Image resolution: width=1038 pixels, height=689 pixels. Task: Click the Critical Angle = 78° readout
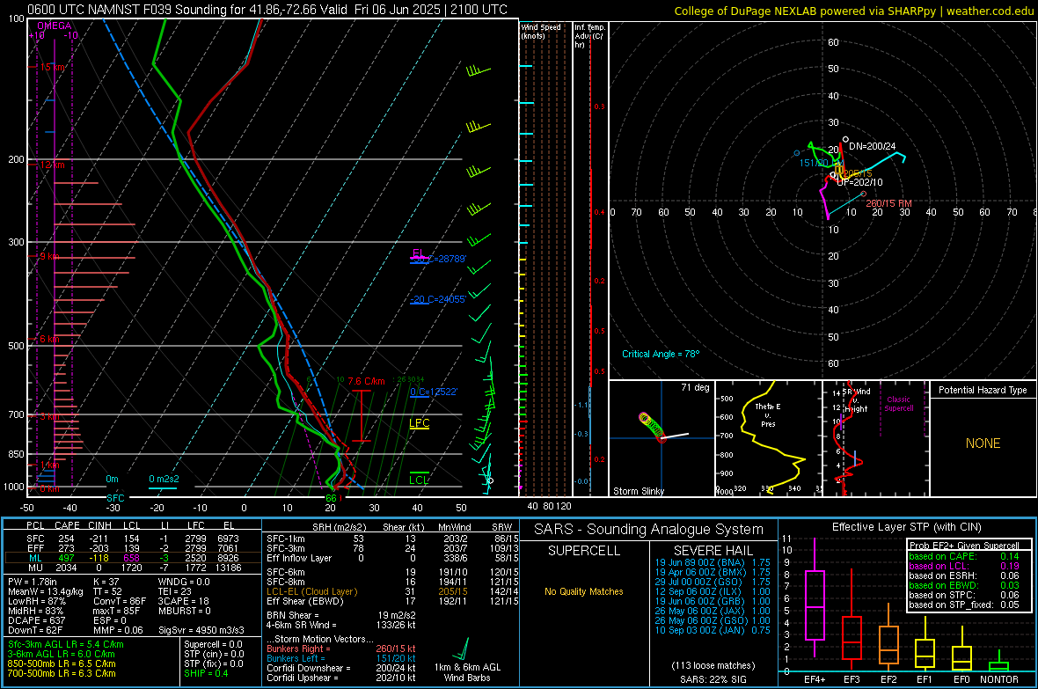(x=660, y=354)
